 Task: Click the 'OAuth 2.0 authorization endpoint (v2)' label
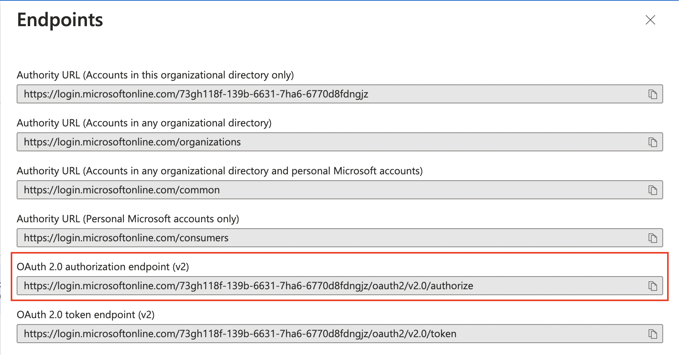tap(103, 267)
